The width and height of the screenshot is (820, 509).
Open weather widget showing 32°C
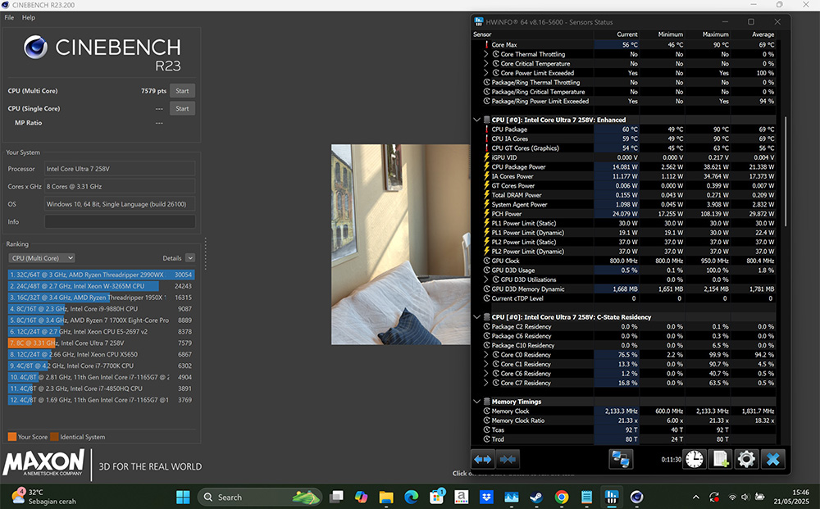(44, 497)
